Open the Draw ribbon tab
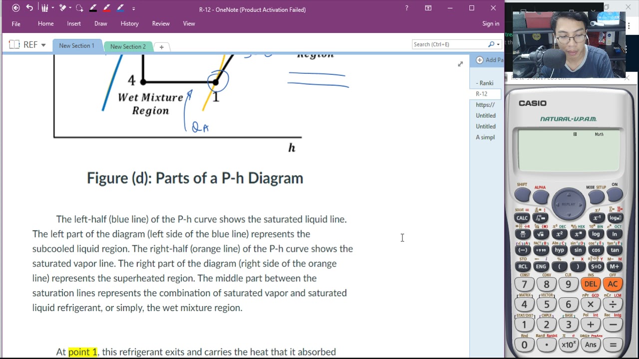639x359 pixels. click(101, 23)
